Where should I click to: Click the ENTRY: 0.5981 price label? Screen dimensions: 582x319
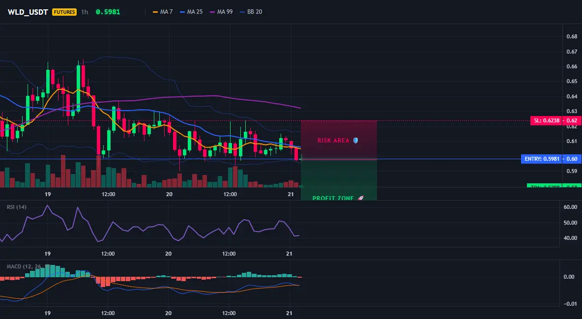(x=541, y=159)
